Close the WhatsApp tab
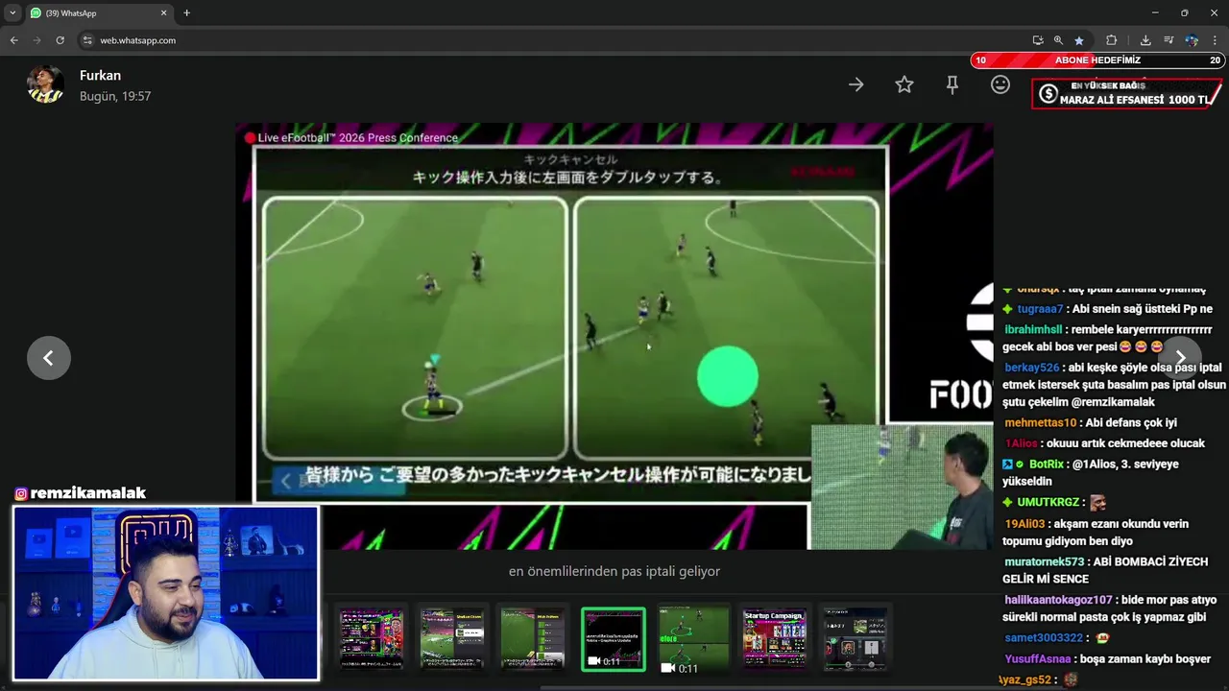This screenshot has height=691, width=1229. point(163,13)
